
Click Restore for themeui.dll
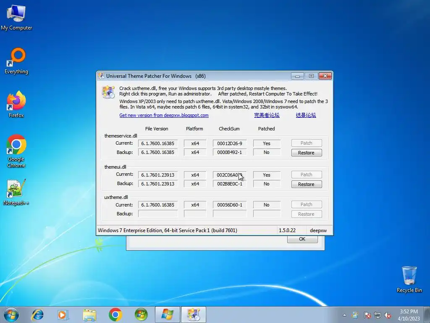tap(306, 184)
